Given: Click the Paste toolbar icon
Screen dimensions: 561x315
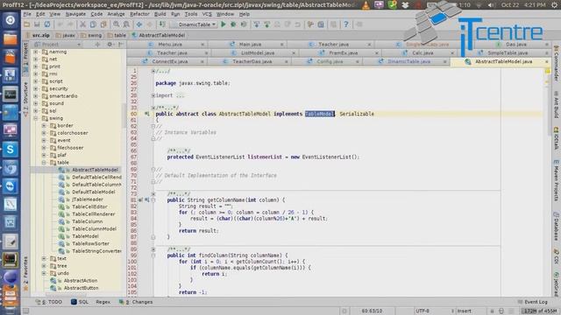Looking at the screenshot, I should point(103,24).
